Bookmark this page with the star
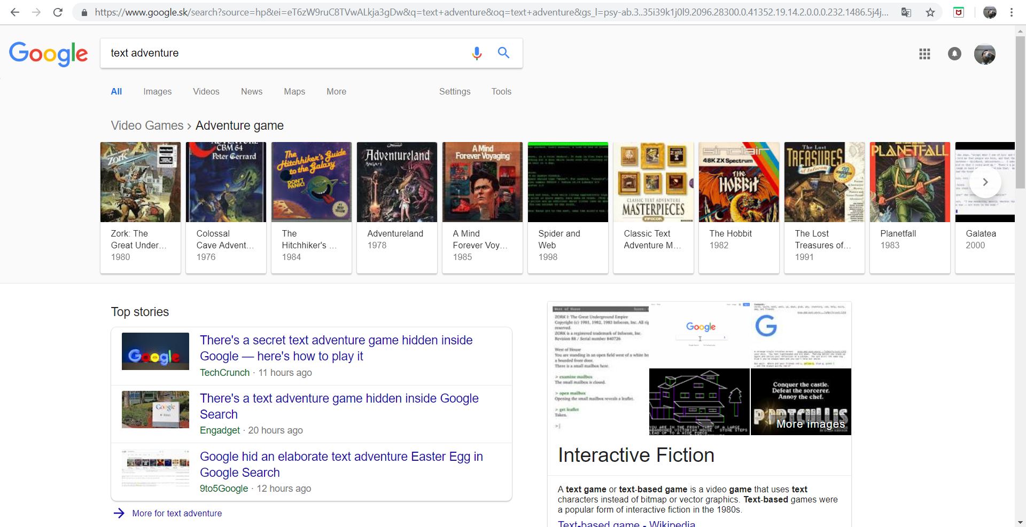The image size is (1026, 527). click(x=930, y=12)
